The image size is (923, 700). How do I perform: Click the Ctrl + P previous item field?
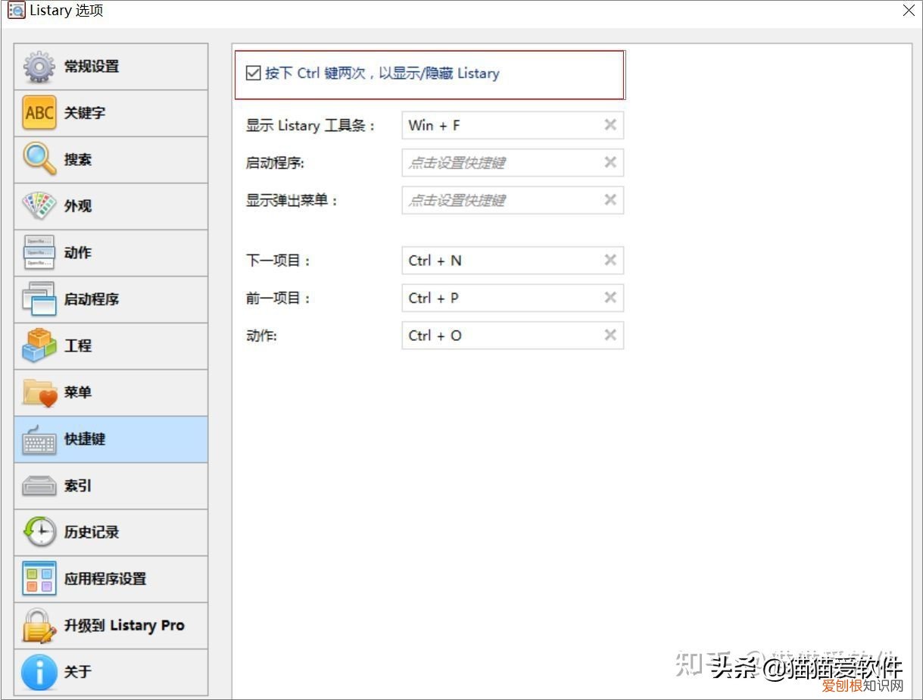(500, 298)
